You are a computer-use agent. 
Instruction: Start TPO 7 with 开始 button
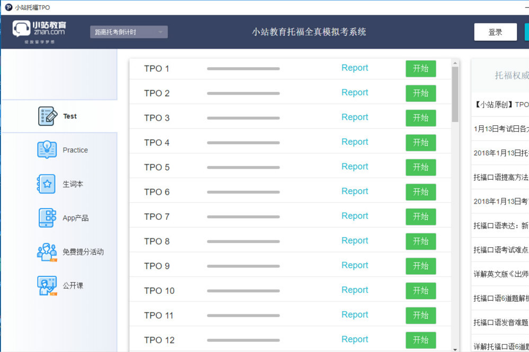pyautogui.click(x=420, y=217)
